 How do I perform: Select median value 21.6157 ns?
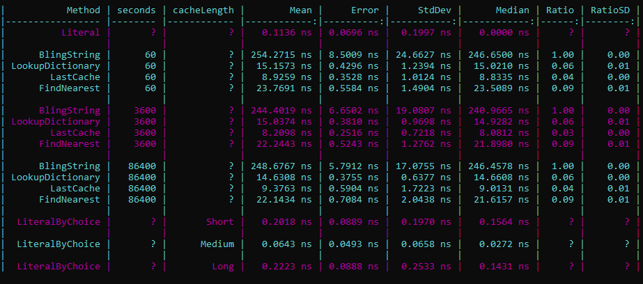tap(501, 199)
